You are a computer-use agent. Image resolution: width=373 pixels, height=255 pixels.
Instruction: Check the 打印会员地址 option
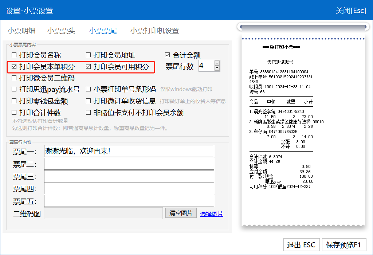(89, 55)
